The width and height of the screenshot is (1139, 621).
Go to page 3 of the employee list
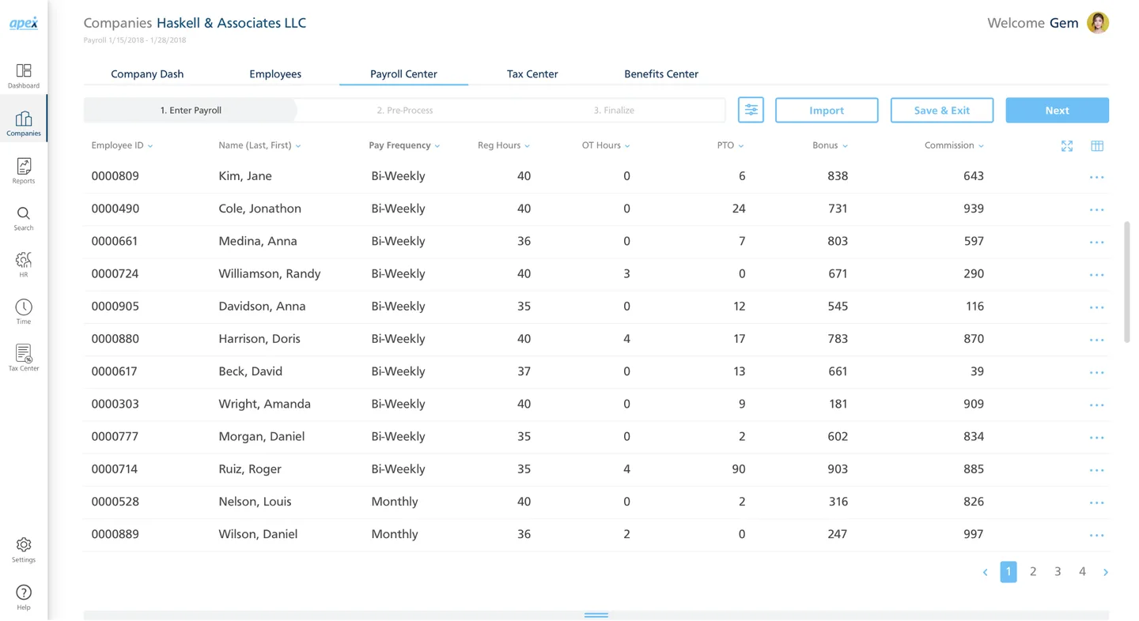point(1058,571)
